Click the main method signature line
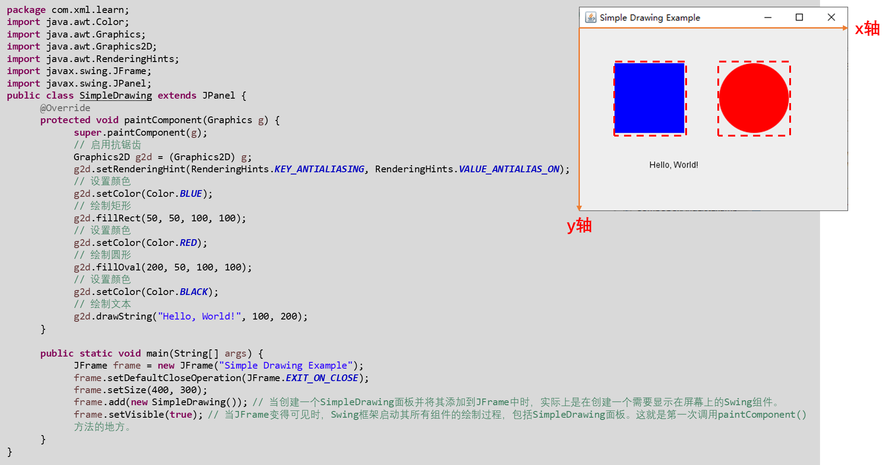The height and width of the screenshot is (465, 891). pyautogui.click(x=152, y=353)
